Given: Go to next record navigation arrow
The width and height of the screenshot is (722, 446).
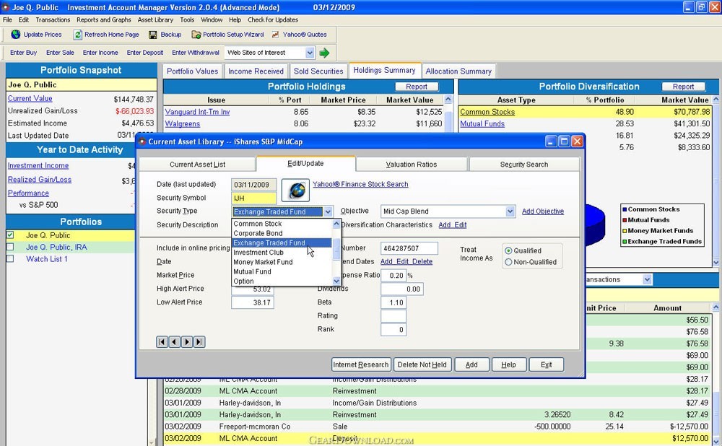Looking at the screenshot, I should point(186,342).
